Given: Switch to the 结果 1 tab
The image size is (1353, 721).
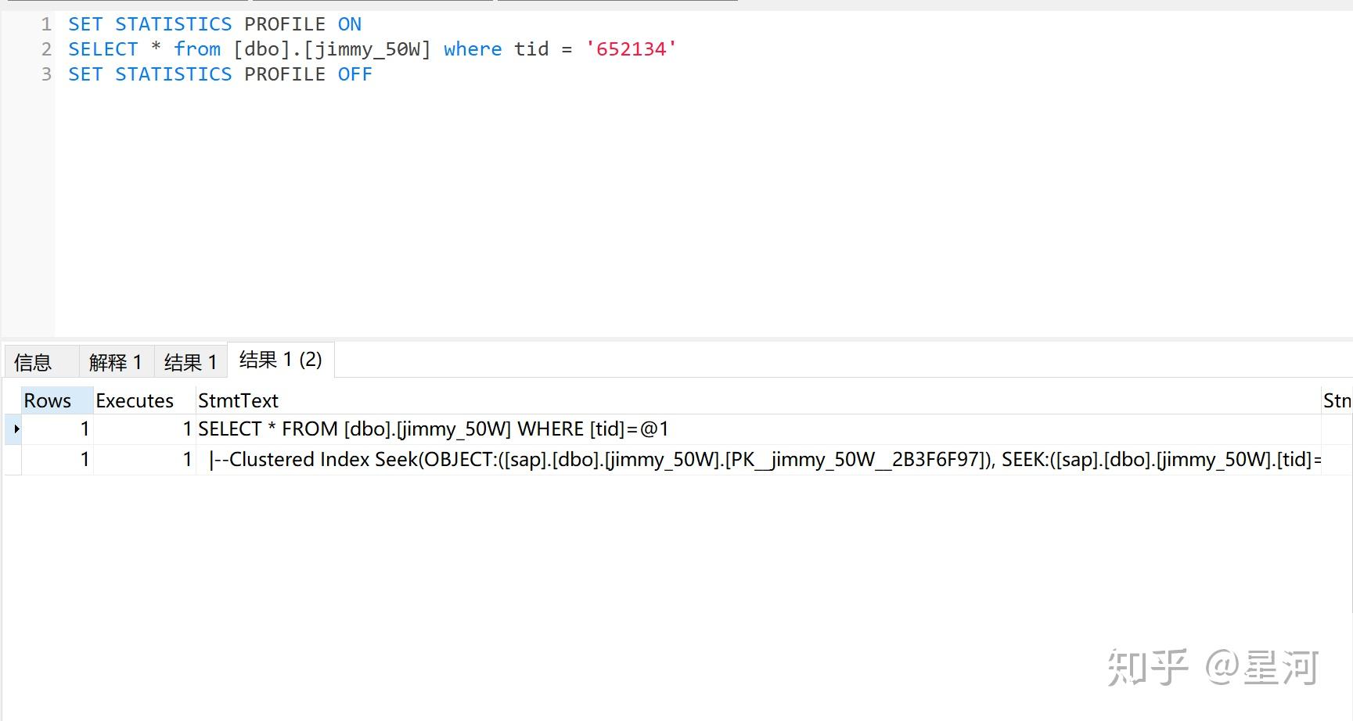Looking at the screenshot, I should [x=190, y=362].
